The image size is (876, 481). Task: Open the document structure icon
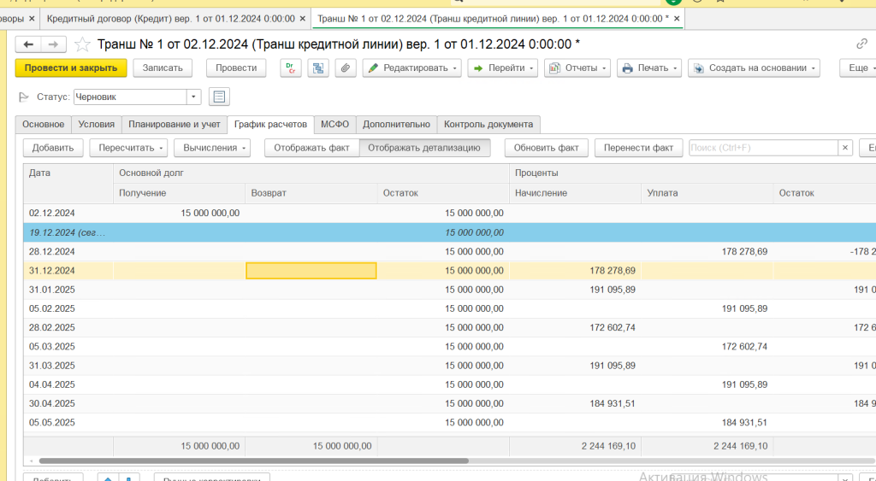318,68
